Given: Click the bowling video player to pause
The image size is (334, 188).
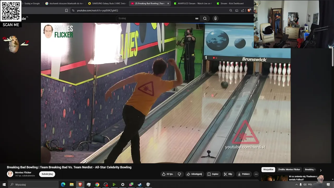Looking at the screenshot, I should coord(166,93).
